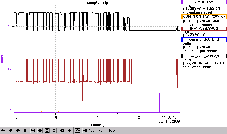Click the 'mm' units label under IPM1P02B.YPOS
Screen dimensions: 227x134
point(186,32)
